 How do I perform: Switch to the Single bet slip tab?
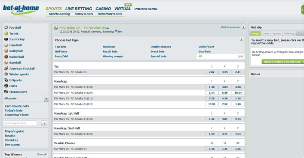tap(256, 33)
